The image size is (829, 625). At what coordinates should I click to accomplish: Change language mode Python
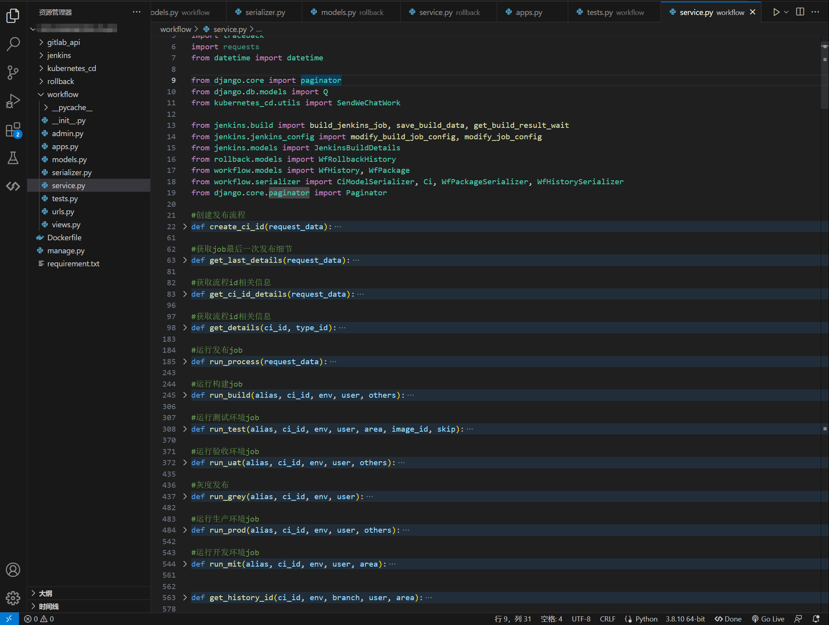pos(646,619)
